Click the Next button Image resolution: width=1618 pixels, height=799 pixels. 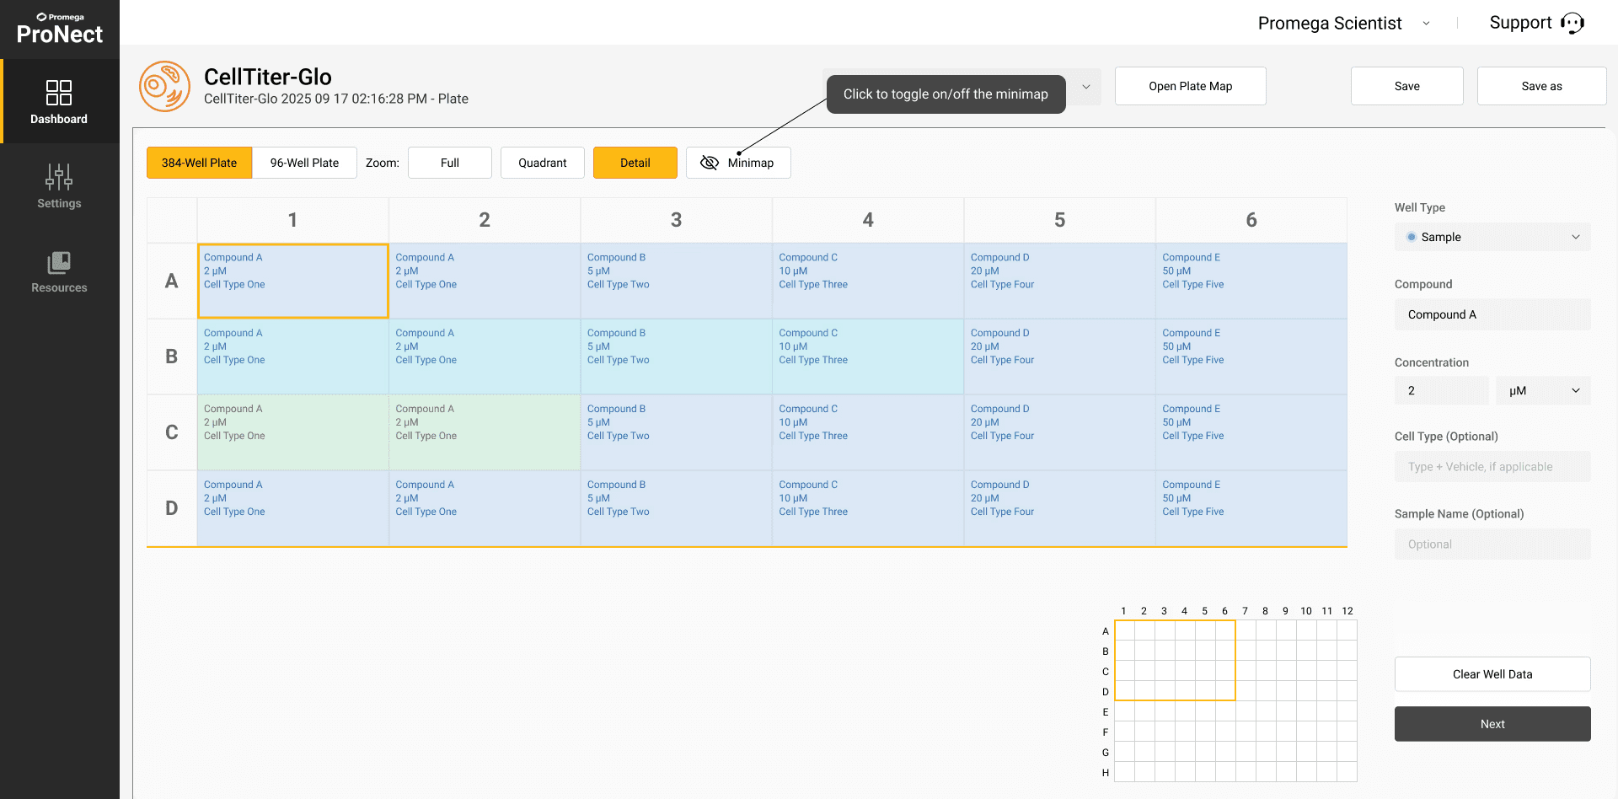[1492, 724]
